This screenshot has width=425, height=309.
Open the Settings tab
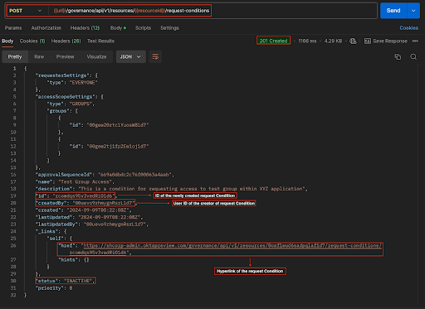pos(169,28)
